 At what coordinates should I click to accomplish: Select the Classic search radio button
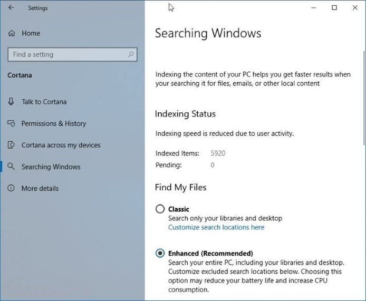(x=160, y=209)
